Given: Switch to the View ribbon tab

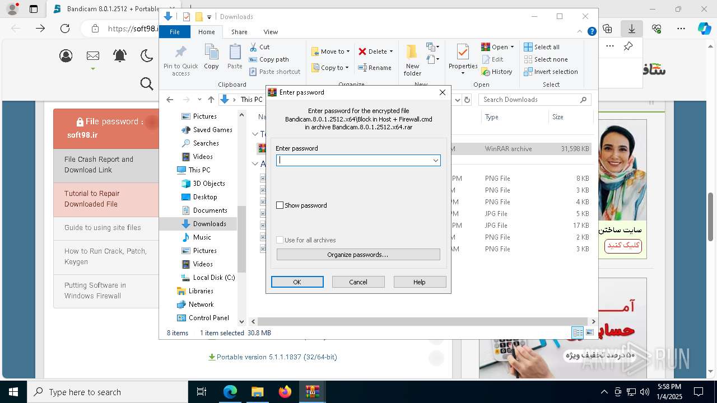Looking at the screenshot, I should [x=271, y=32].
